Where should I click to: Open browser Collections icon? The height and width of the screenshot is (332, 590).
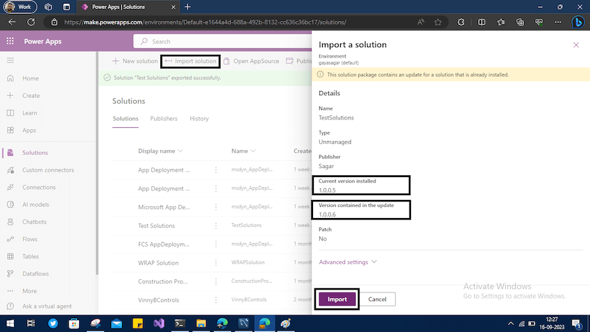tap(520, 22)
